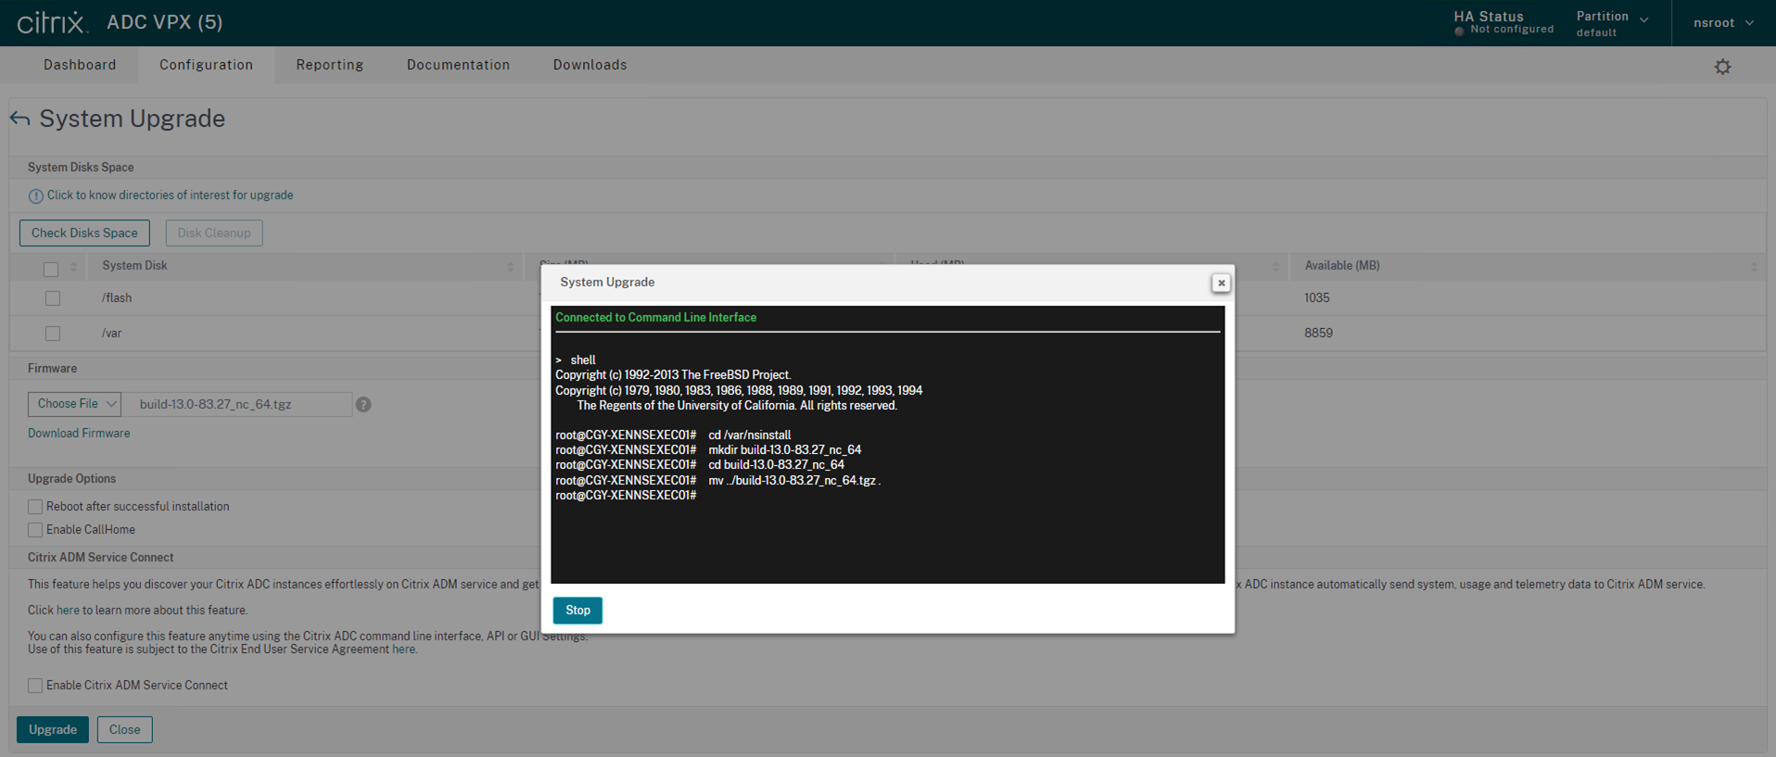Enable Citrix ADM Service Connect checkbox
The height and width of the screenshot is (757, 1776).
tap(35, 686)
